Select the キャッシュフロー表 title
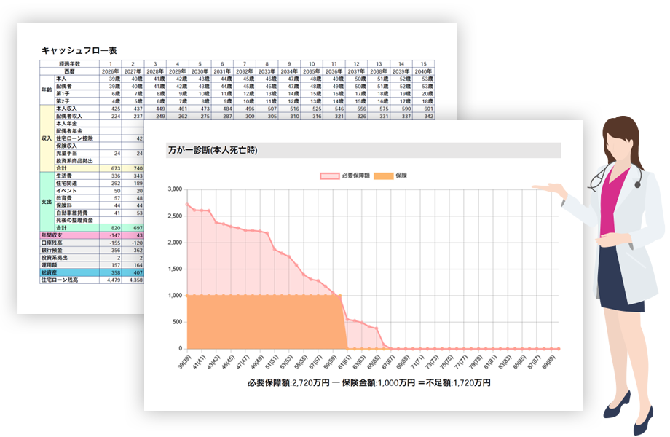The height and width of the screenshot is (437, 670). [x=79, y=50]
